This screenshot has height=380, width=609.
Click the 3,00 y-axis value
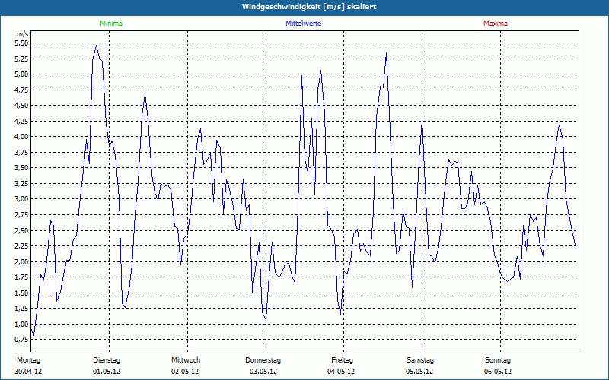(x=21, y=199)
